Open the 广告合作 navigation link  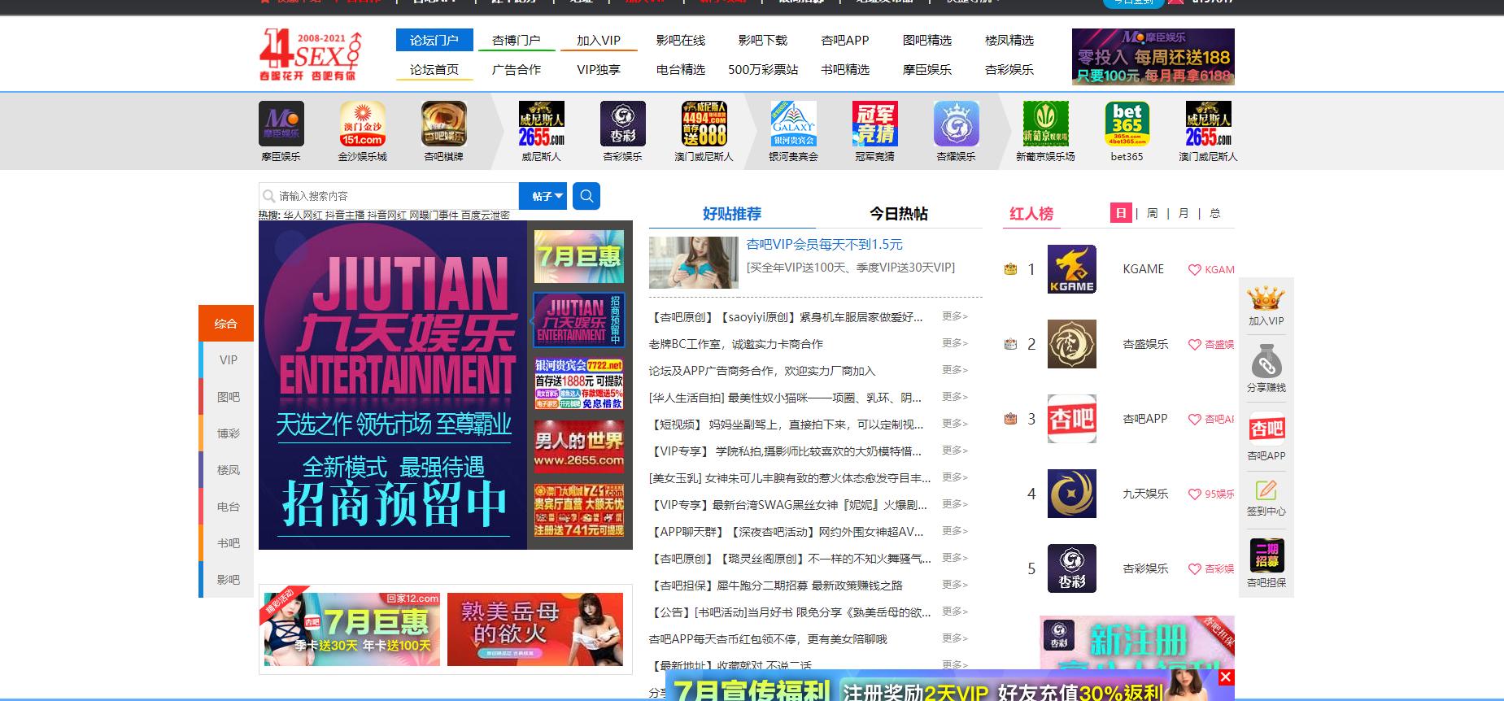tap(517, 70)
